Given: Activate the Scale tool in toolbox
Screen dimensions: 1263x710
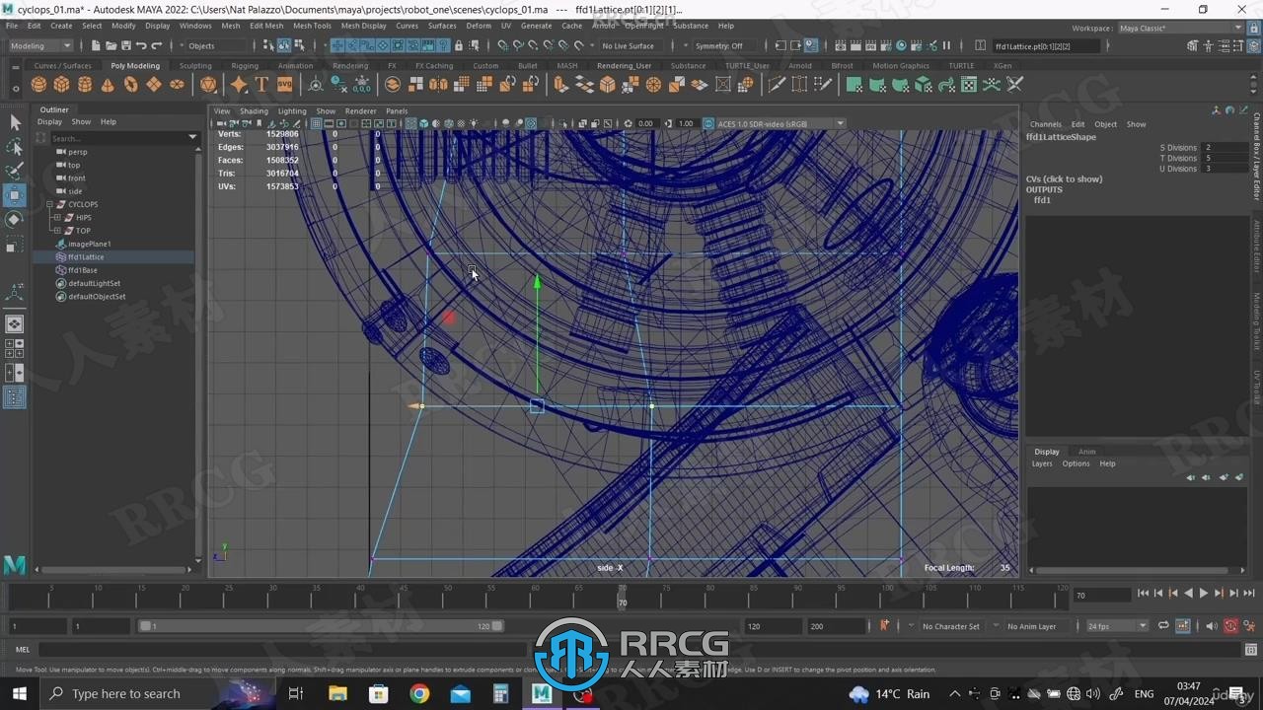Looking at the screenshot, I should click(15, 243).
